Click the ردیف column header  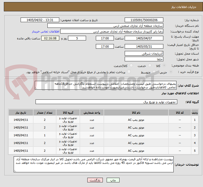[195, 113]
